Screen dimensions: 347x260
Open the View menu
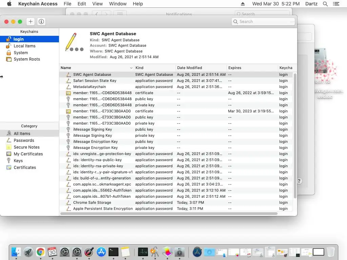tap(97, 4)
